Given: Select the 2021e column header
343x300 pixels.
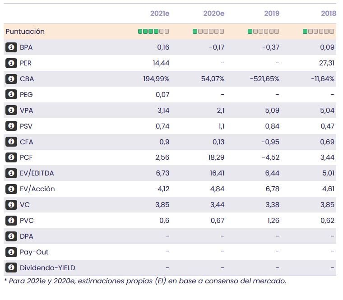Looking at the screenshot, I should [x=160, y=14].
